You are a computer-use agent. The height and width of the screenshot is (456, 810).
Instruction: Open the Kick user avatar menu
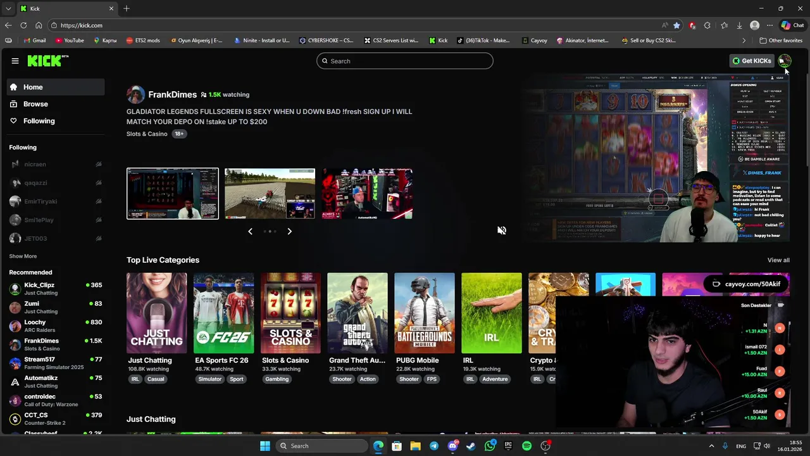[784, 61]
